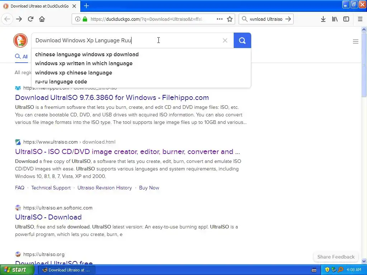The image size is (367, 275).
Task: Click the Firefox search bar field
Action: [266, 19]
